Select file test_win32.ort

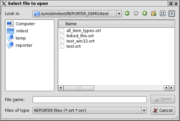pos(80,41)
